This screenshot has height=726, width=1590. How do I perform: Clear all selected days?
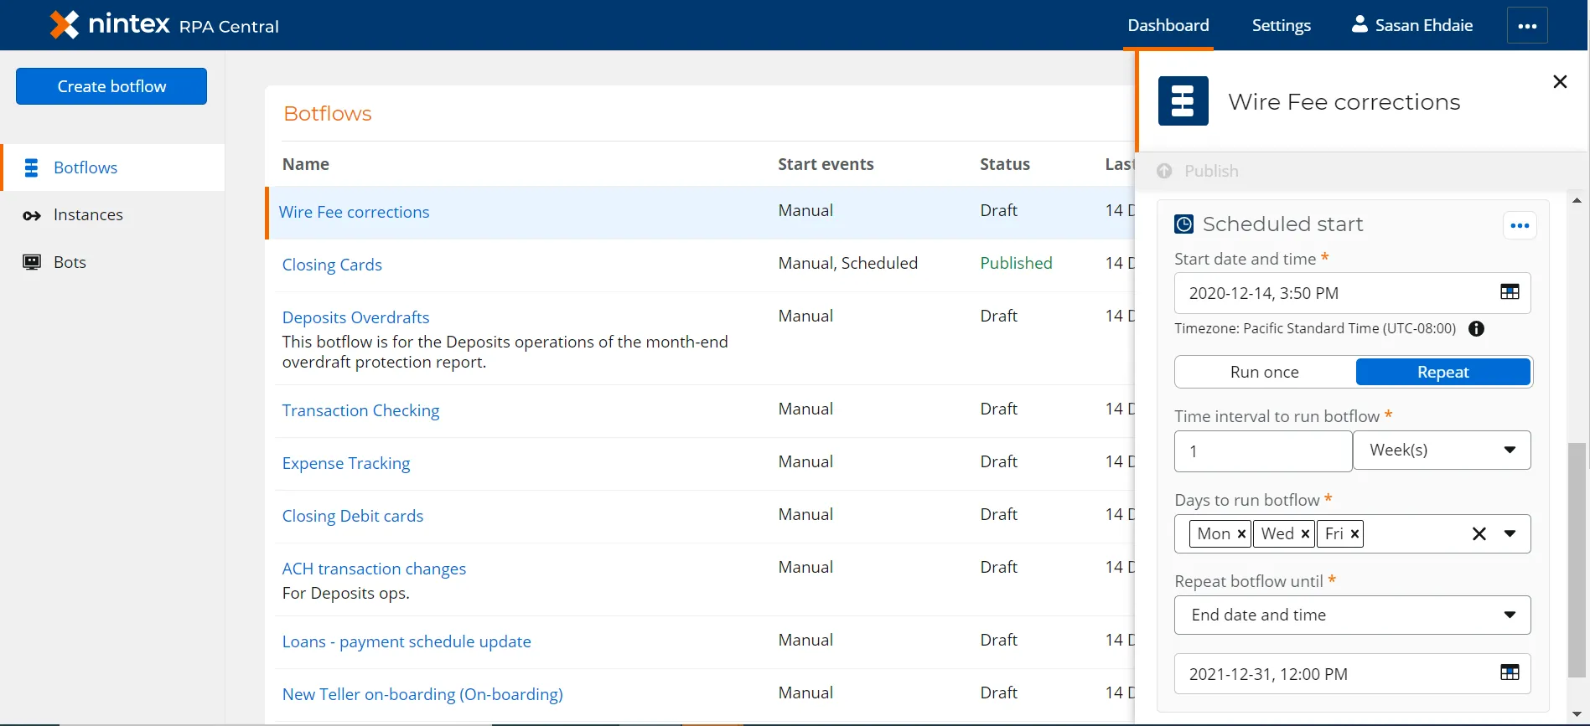pyautogui.click(x=1479, y=534)
